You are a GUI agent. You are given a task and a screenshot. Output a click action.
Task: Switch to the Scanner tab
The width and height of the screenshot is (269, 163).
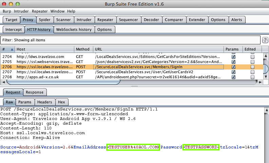click(x=63, y=20)
